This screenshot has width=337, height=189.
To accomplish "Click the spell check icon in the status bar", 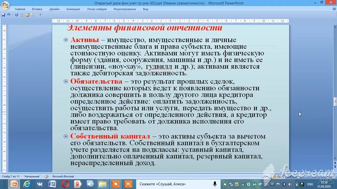I will coord(47,176).
